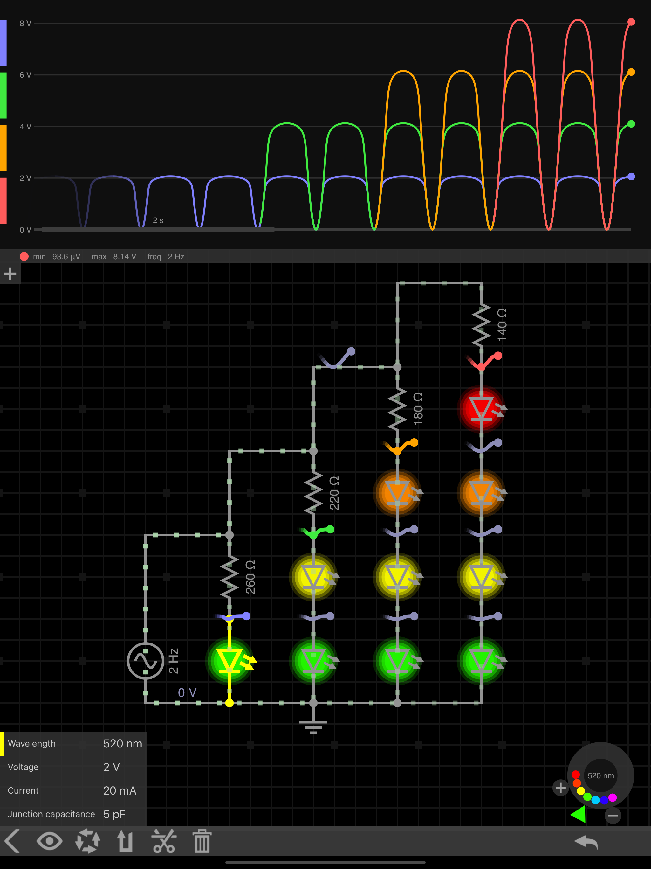Tap the '0 V' node voltage label
The width and height of the screenshot is (651, 869).
[x=187, y=692]
